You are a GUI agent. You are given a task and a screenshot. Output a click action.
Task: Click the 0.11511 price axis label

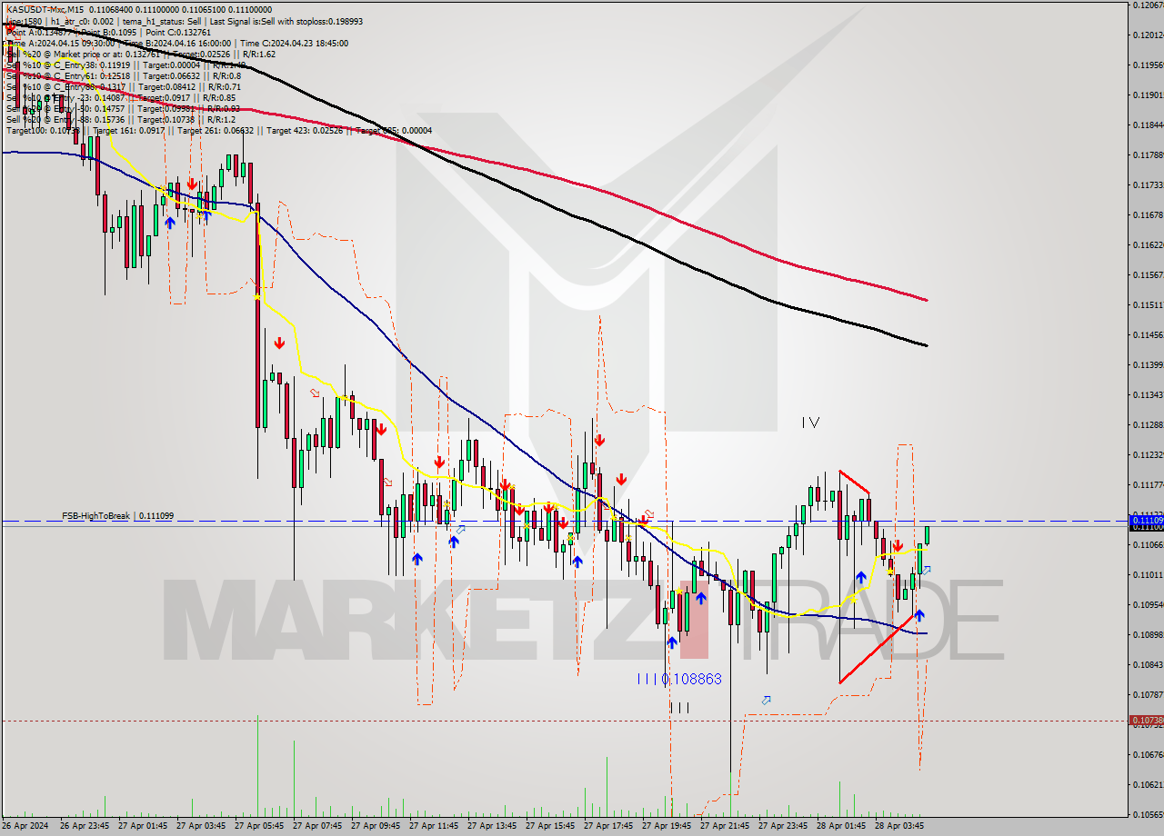coord(1147,304)
